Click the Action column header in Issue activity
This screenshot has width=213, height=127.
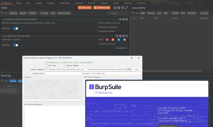point(175,18)
